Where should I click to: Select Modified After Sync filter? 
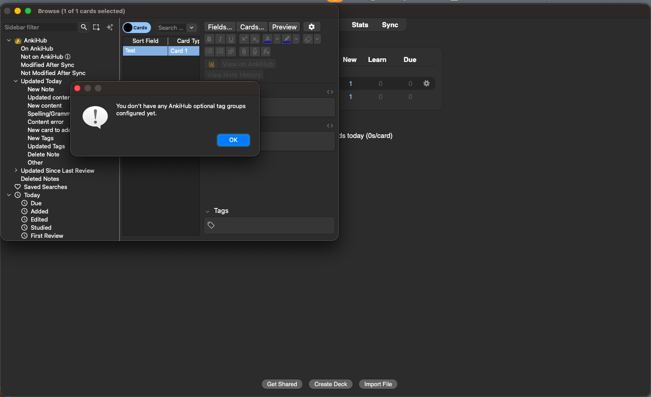(47, 65)
